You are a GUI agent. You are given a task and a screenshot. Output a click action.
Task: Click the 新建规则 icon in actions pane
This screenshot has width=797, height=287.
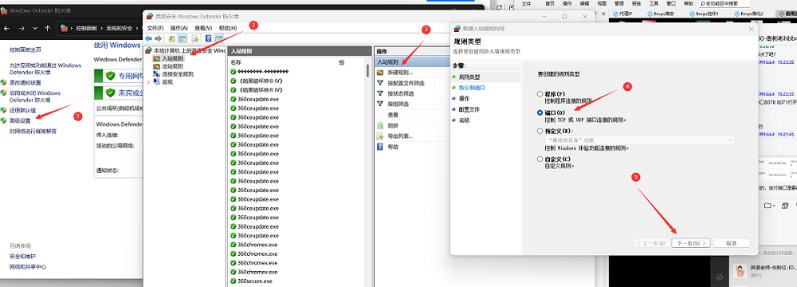tap(380, 73)
